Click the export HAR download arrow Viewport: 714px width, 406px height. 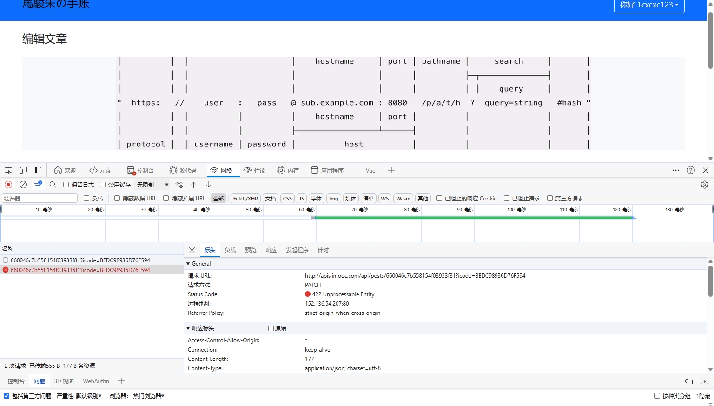point(209,185)
